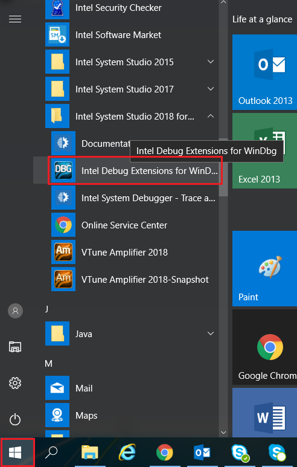Image resolution: width=297 pixels, height=467 pixels.
Task: Open Skype with green check on taskbar
Action: pyautogui.click(x=240, y=453)
